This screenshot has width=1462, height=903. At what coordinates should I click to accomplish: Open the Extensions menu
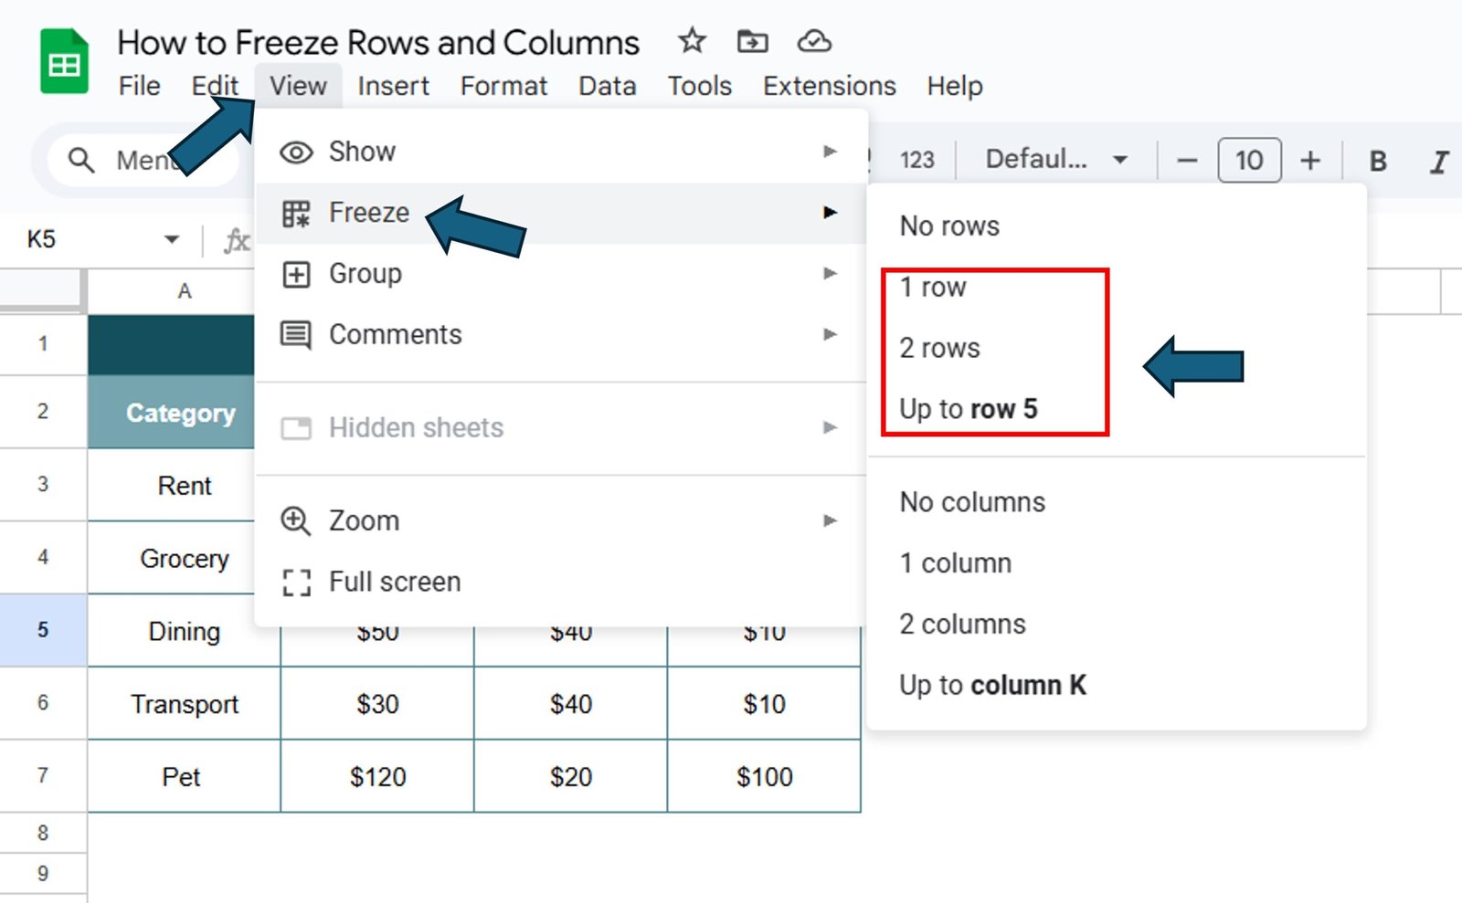[830, 86]
